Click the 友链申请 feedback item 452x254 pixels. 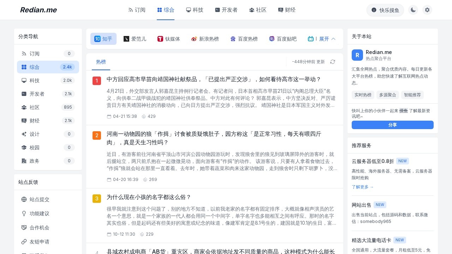(x=39, y=242)
